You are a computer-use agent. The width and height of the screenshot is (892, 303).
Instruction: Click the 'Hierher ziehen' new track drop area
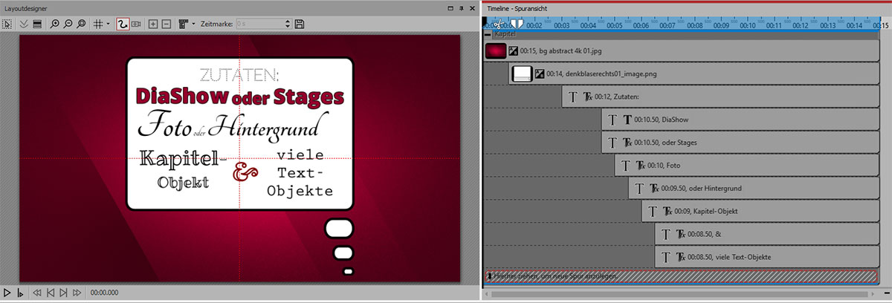point(681,276)
